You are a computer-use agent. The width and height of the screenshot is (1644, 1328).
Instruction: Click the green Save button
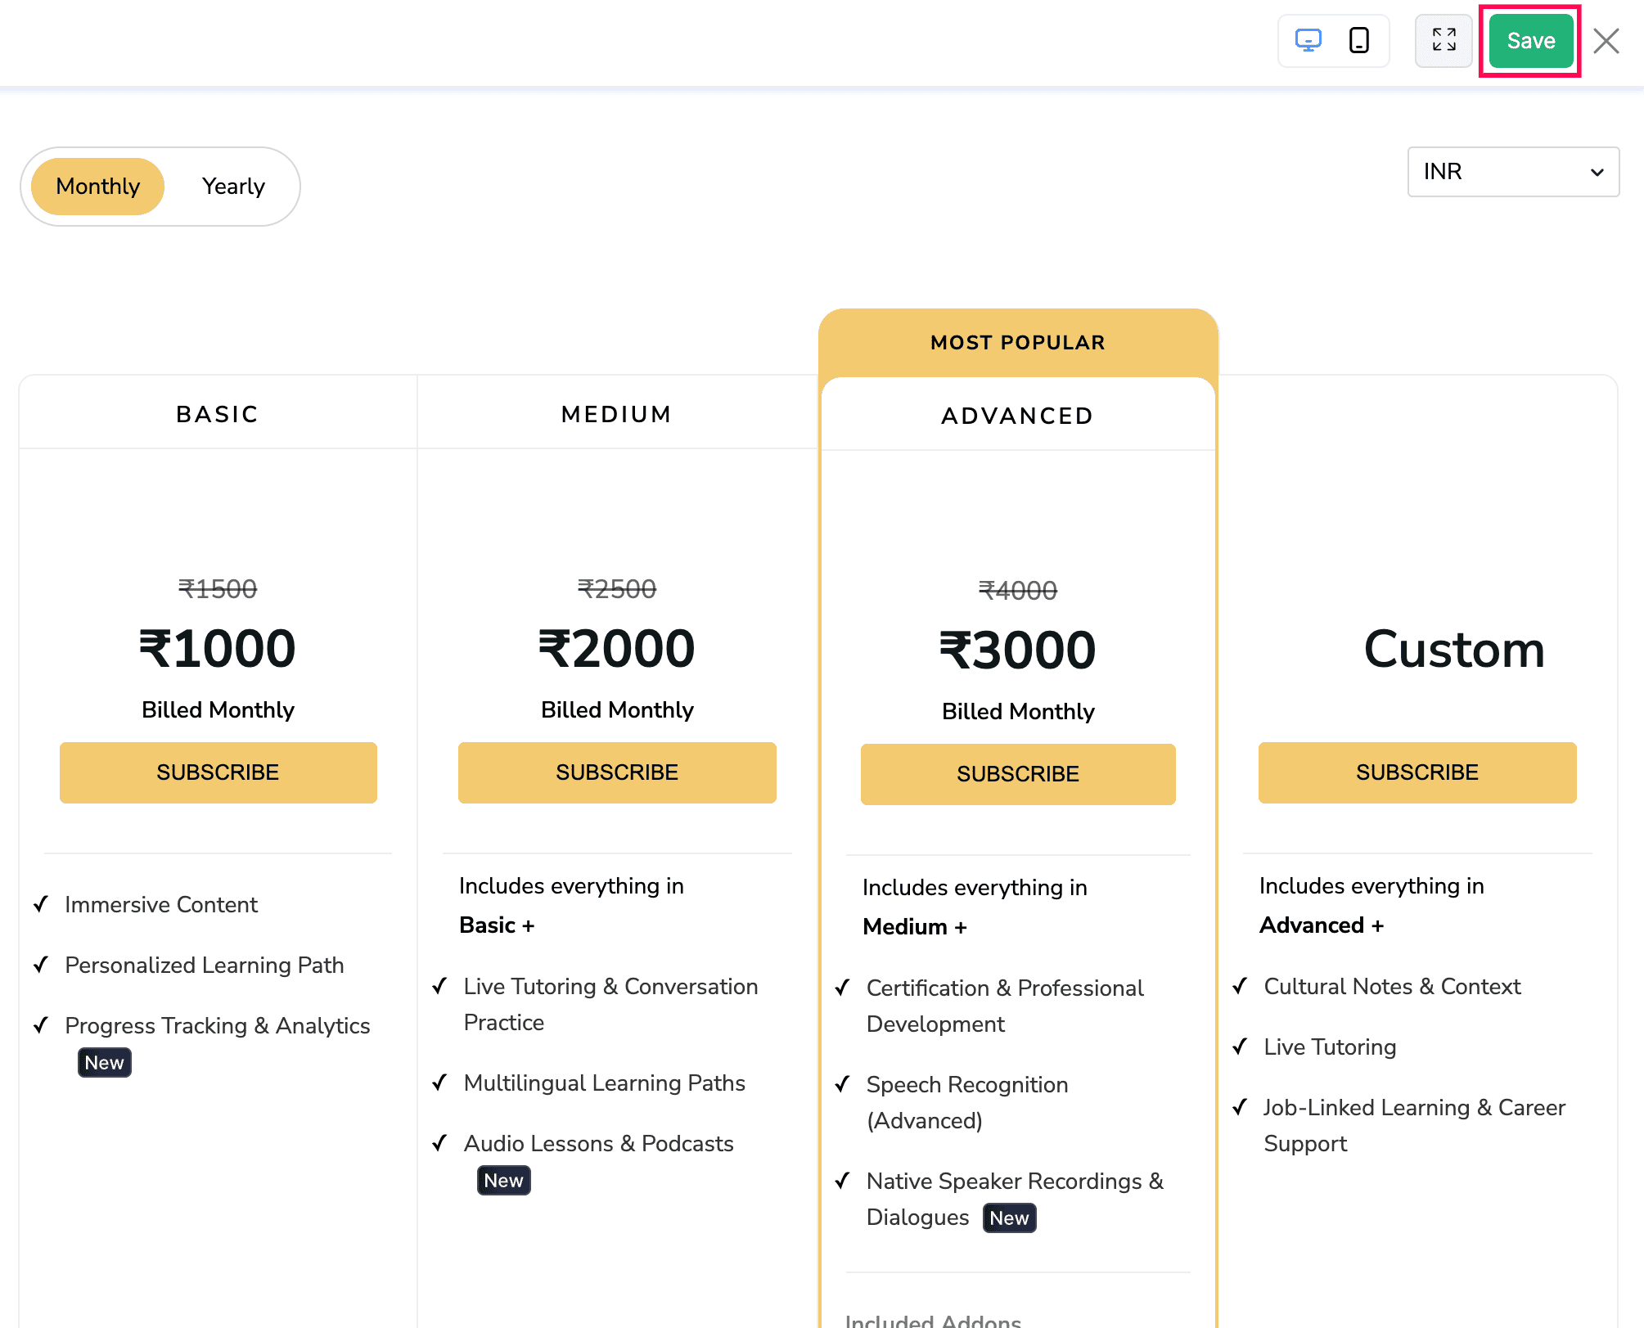(1530, 41)
